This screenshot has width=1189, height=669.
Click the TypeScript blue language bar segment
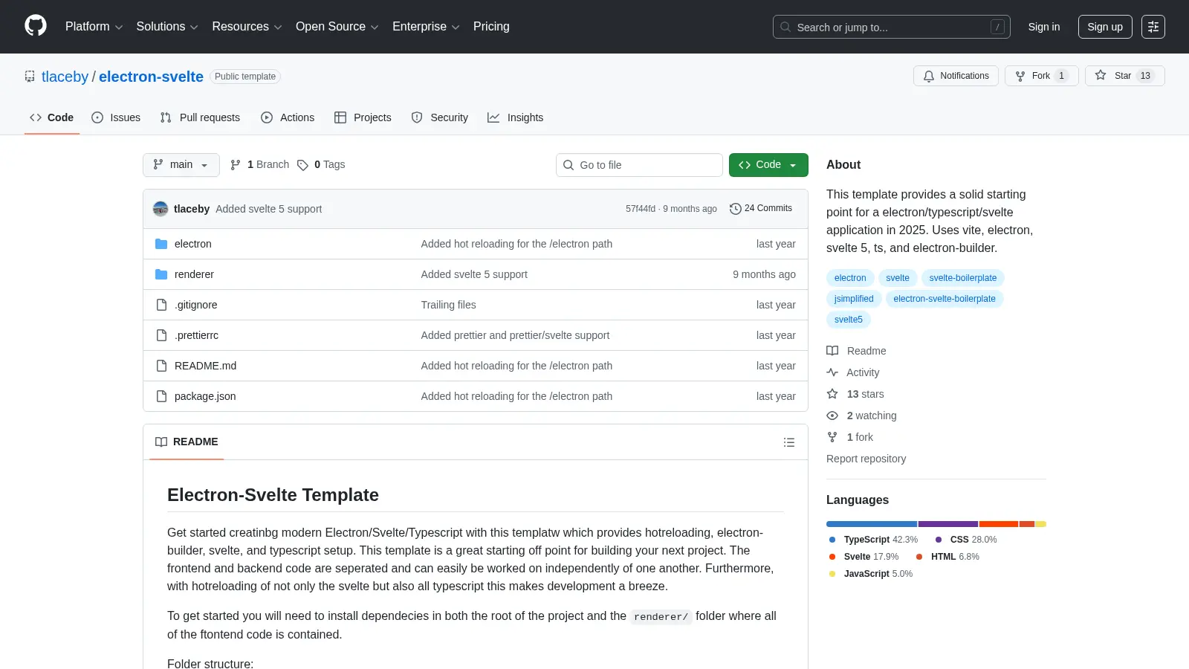tap(872, 524)
